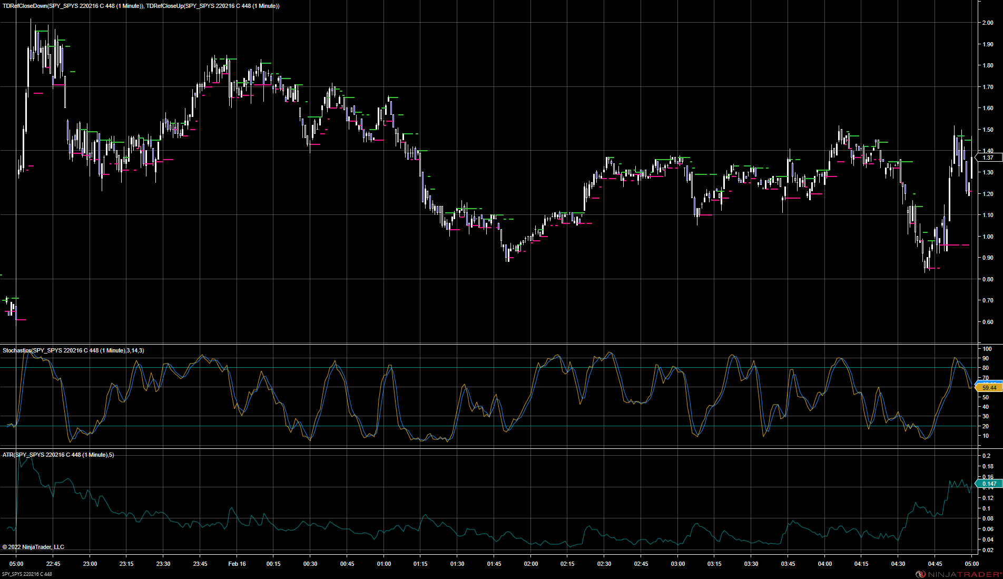Click the NinjaTrader logo at bottom right

[958, 574]
